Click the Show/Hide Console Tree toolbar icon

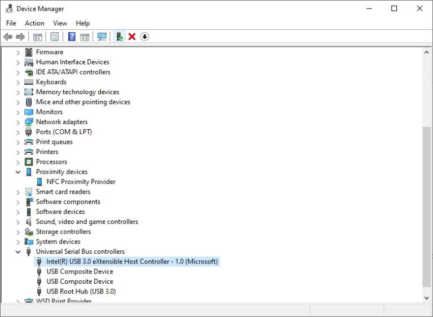point(37,37)
